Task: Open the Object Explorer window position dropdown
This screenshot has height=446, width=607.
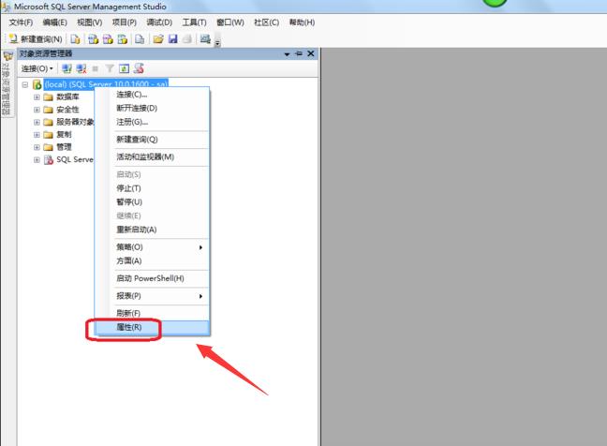Action: point(287,53)
